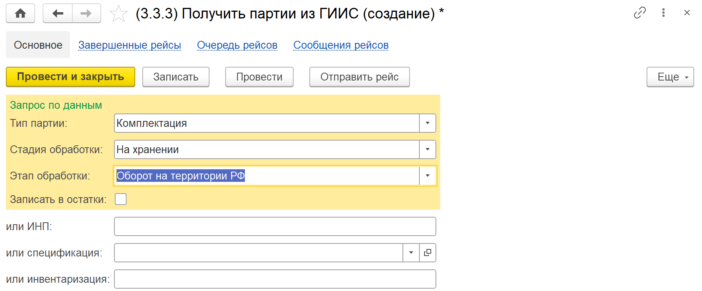The width and height of the screenshot is (702, 291).
Task: Click the Этап обработки field value
Action: tap(267, 176)
